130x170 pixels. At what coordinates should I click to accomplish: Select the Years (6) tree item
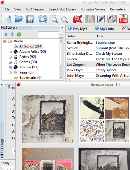pyautogui.click(x=26, y=72)
